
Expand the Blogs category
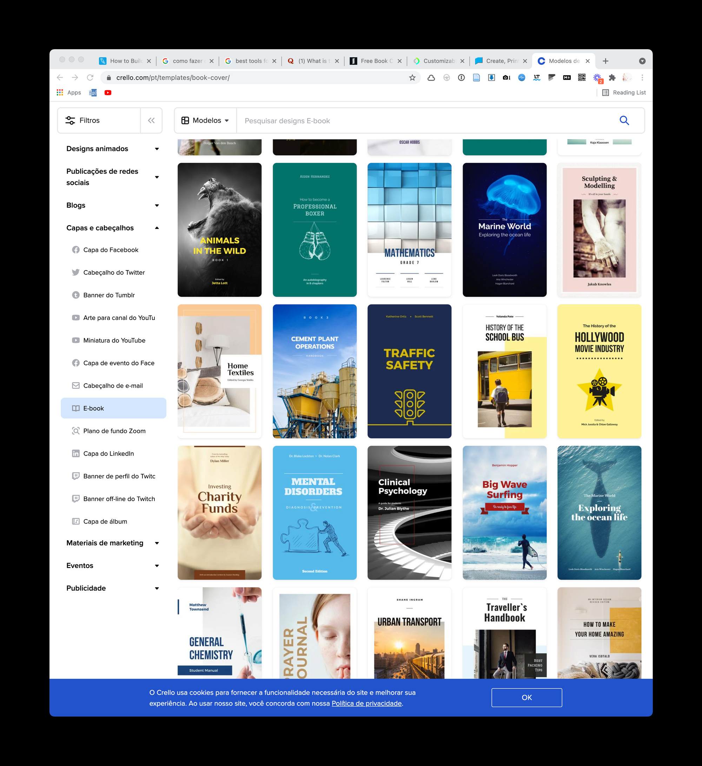pyautogui.click(x=113, y=205)
